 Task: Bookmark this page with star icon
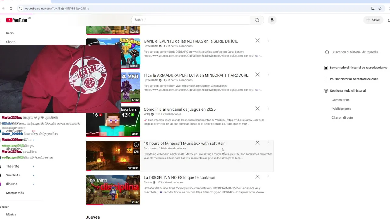(380, 9)
